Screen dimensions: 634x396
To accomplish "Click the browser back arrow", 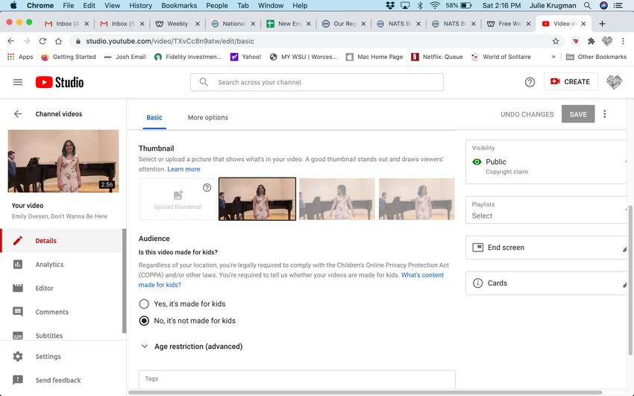I will pyautogui.click(x=11, y=41).
